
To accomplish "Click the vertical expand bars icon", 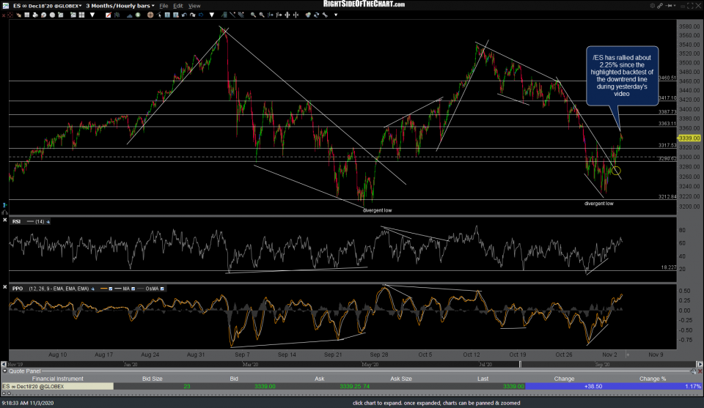I will (x=287, y=15).
